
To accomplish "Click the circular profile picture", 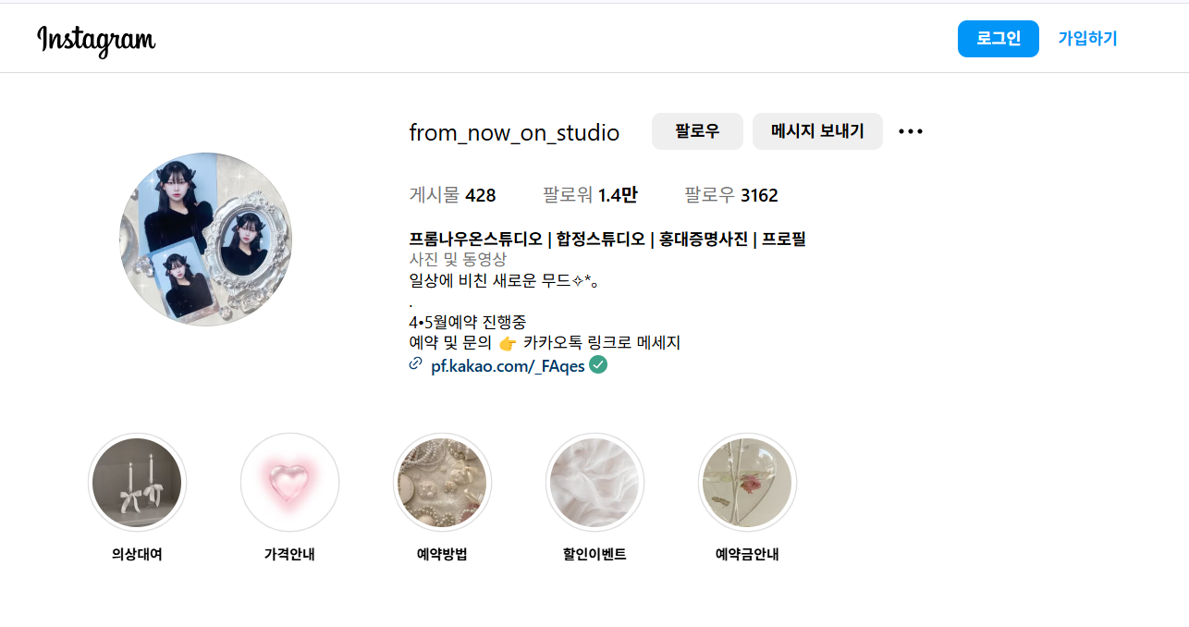I will pos(205,240).
